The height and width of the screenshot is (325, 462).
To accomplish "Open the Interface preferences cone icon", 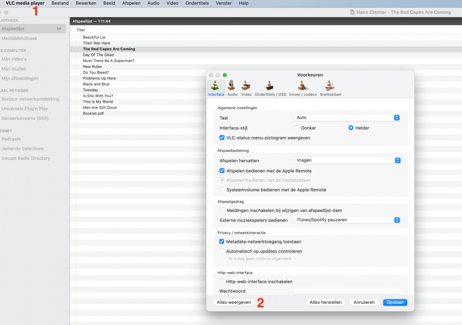I will (x=216, y=86).
